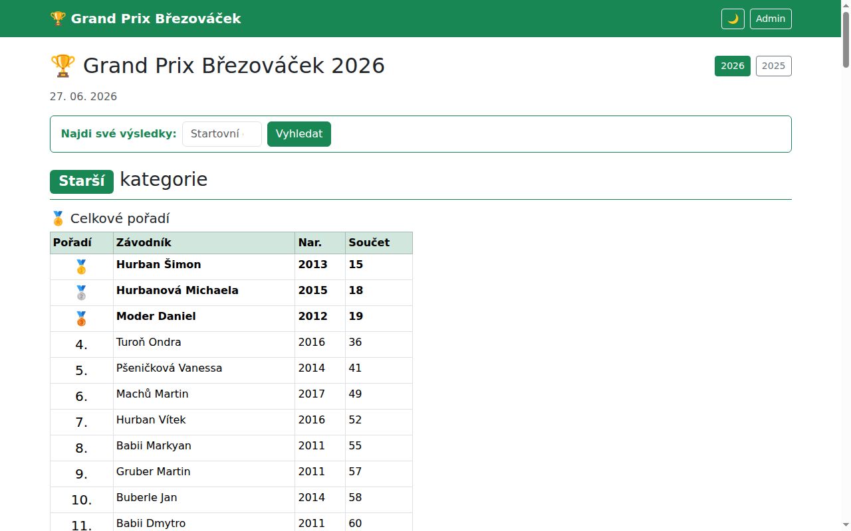This screenshot has width=851, height=531.
Task: Select racer Moder Daniel
Action: 156,316
